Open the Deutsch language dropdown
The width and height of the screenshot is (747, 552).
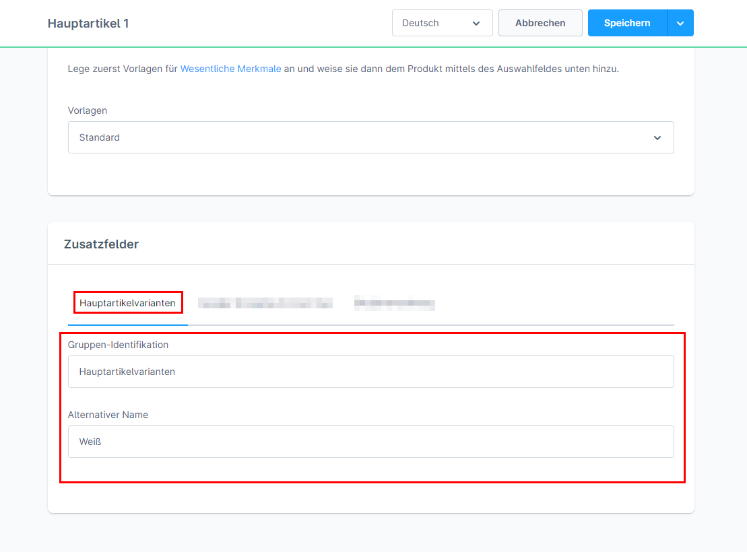442,23
